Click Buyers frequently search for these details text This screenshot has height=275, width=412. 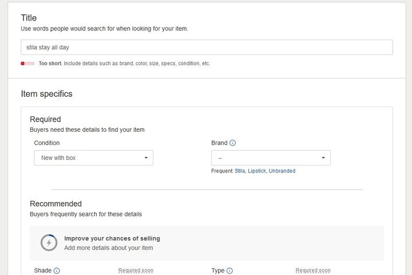(86, 214)
